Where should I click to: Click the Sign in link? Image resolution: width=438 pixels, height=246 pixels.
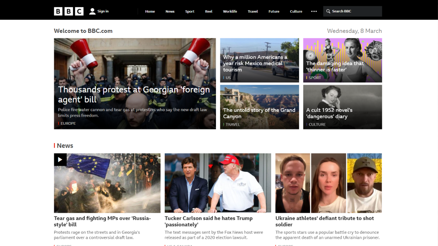[103, 11]
